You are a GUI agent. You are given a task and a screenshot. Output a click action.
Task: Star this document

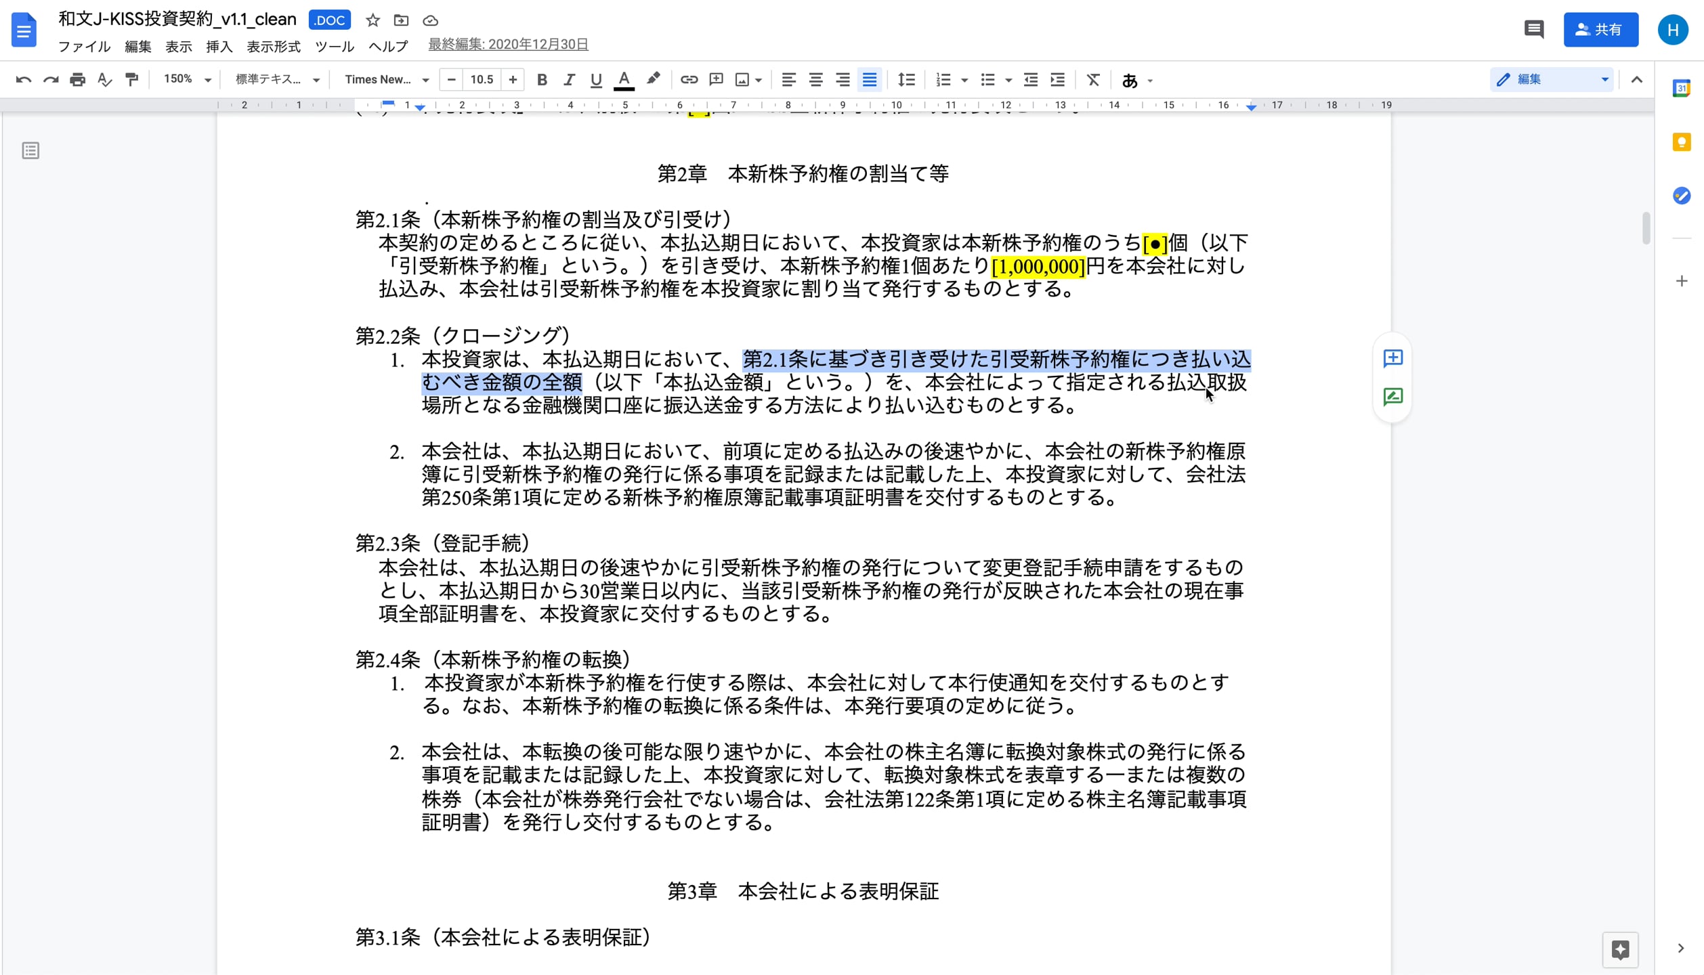click(372, 20)
